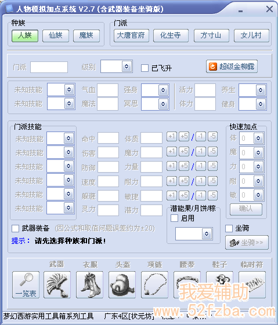Enable the 武器装备 checkbox
278x325 pixels.
click(15, 228)
